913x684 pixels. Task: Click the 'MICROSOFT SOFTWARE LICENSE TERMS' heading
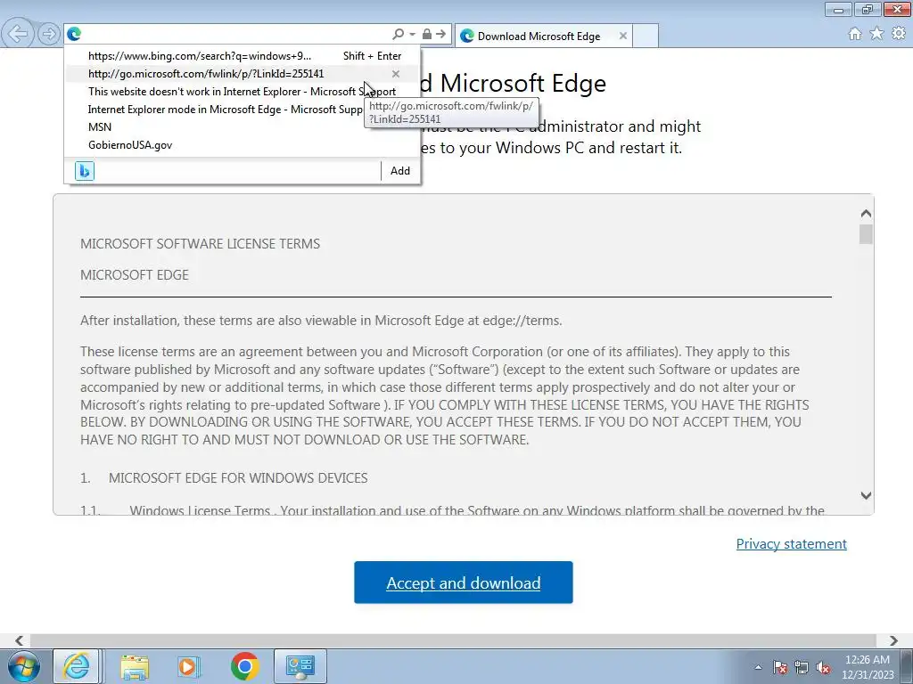(x=200, y=244)
